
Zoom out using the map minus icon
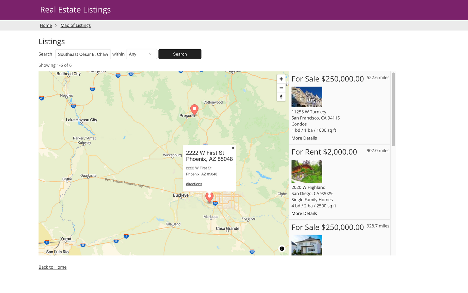tap(281, 88)
